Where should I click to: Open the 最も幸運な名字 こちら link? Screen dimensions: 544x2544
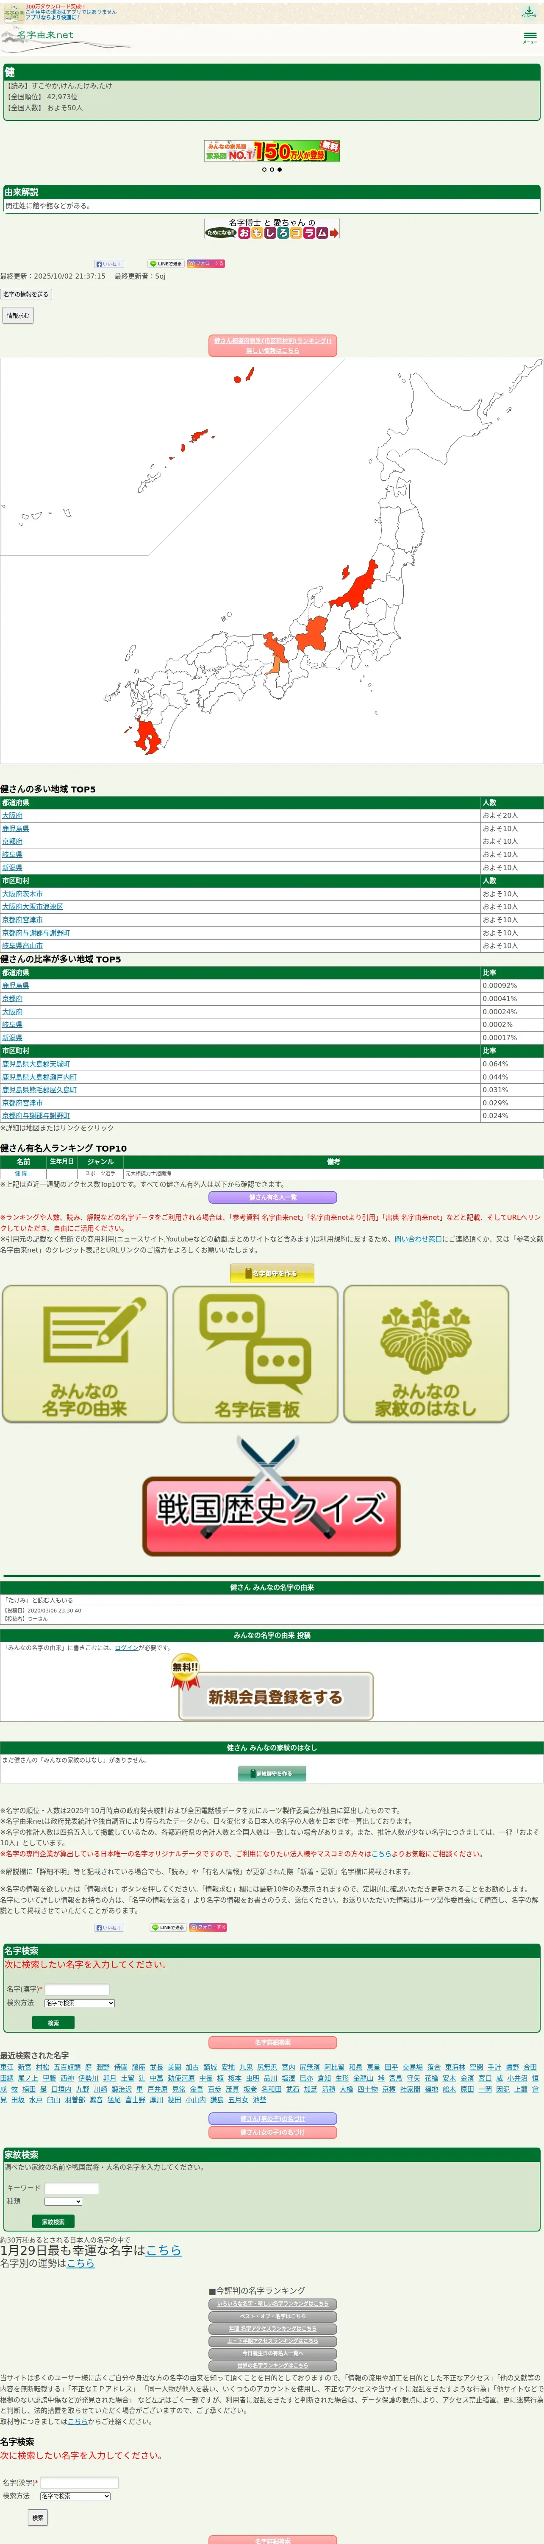point(164,2250)
